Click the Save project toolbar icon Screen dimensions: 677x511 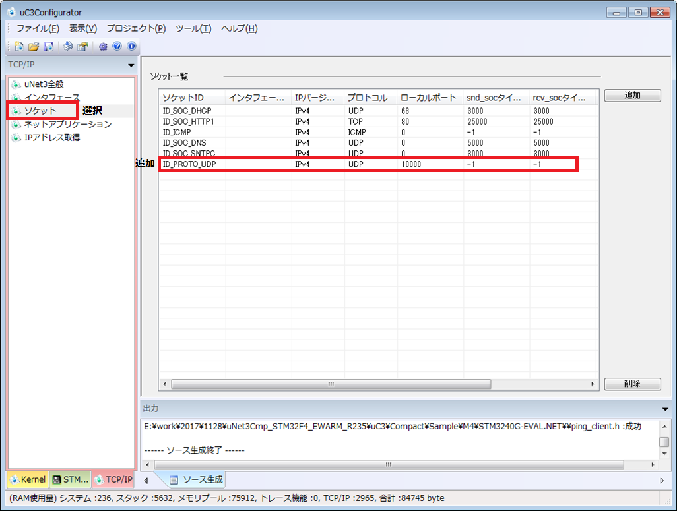(x=48, y=46)
